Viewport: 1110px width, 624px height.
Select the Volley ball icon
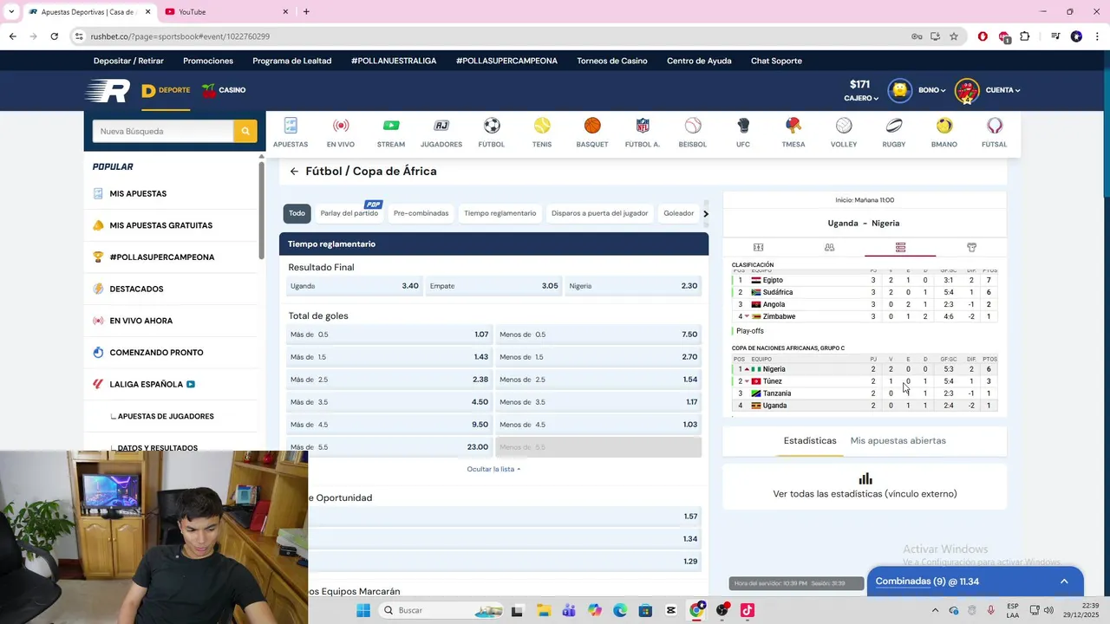coord(844,126)
